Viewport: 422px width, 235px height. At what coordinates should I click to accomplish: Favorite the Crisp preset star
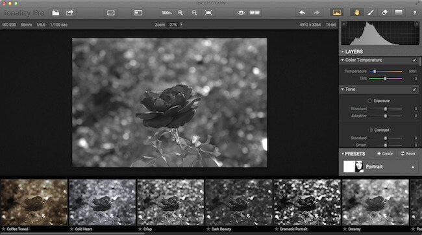click(x=140, y=229)
